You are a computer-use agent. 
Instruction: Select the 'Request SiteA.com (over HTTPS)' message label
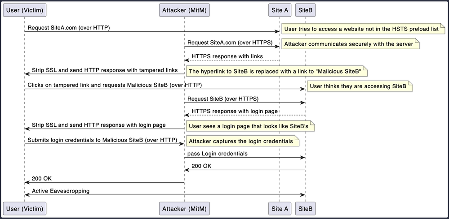click(x=230, y=43)
